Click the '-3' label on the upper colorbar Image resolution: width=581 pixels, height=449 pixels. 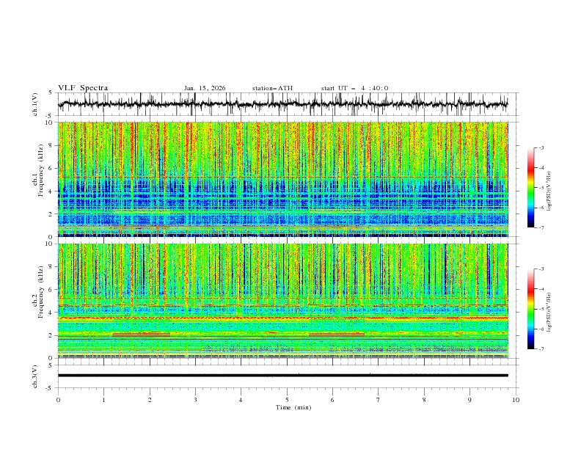pyautogui.click(x=541, y=147)
